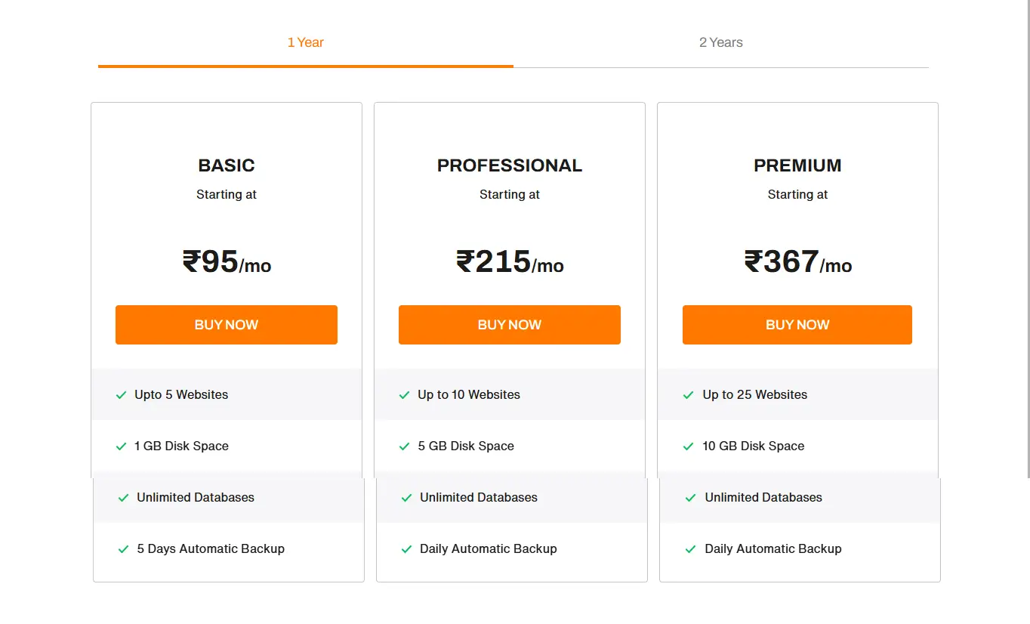Switch to the 1 Year tab
Screen dimensions: 1030x624
click(305, 42)
